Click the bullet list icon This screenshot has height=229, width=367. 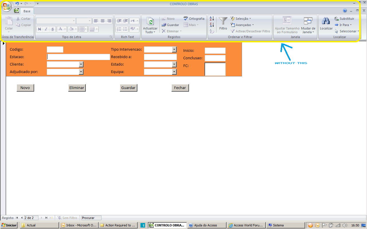coord(125,29)
